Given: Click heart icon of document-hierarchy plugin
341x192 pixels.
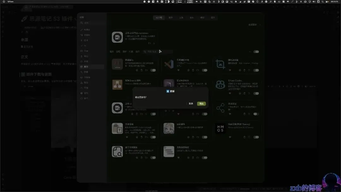Looking at the screenshot, I should pos(178,158).
